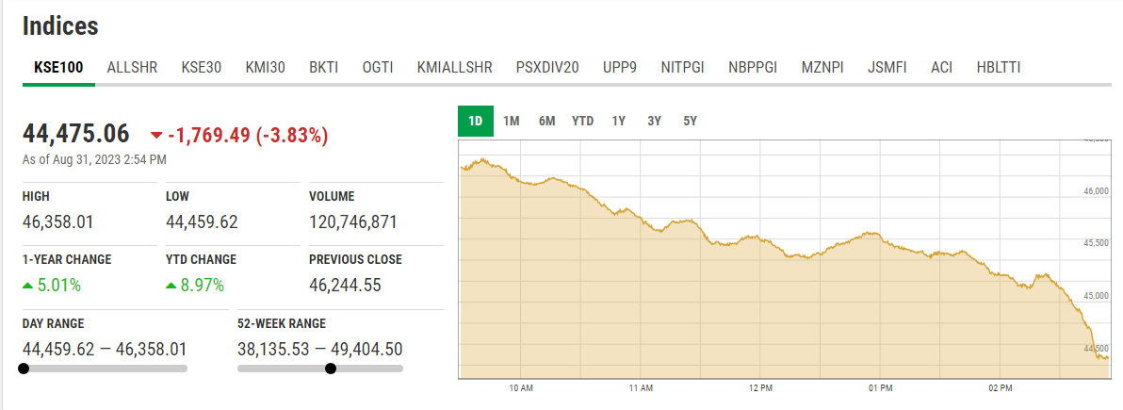
Task: Select the KMI30 index tab
Action: pos(265,68)
